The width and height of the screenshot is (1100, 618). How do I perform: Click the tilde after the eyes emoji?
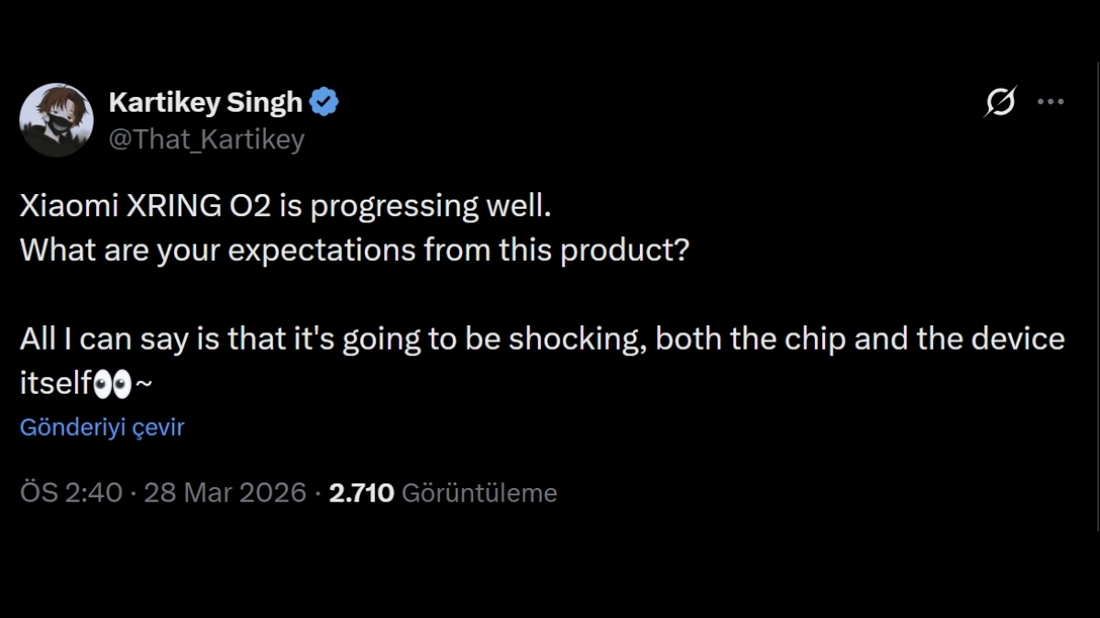click(x=144, y=385)
